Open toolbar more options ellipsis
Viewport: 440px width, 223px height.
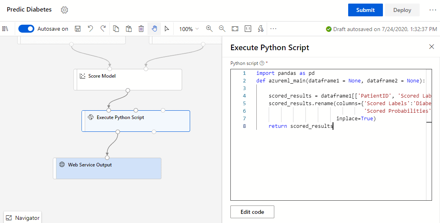[x=274, y=29]
